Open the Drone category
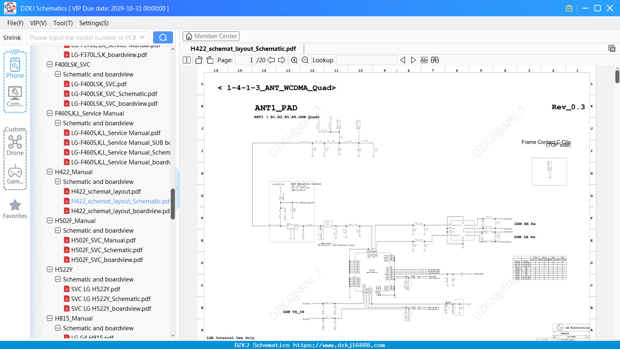620x349 pixels. coord(15,145)
